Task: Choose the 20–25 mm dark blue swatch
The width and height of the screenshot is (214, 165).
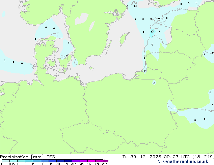Action: click(60, 161)
